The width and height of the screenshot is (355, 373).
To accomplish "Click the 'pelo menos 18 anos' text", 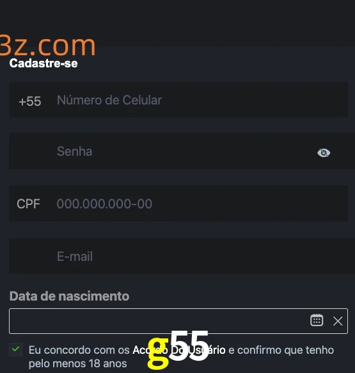I will point(78,364).
